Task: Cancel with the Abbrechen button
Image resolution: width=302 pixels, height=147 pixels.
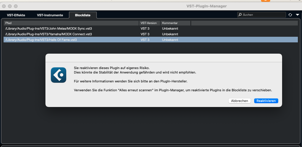Action: [x=239, y=101]
